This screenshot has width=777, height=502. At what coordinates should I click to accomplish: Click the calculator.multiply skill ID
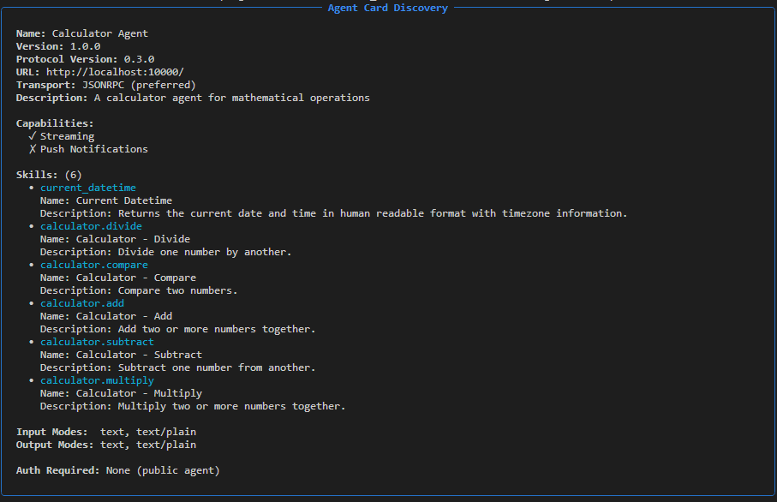tap(97, 380)
